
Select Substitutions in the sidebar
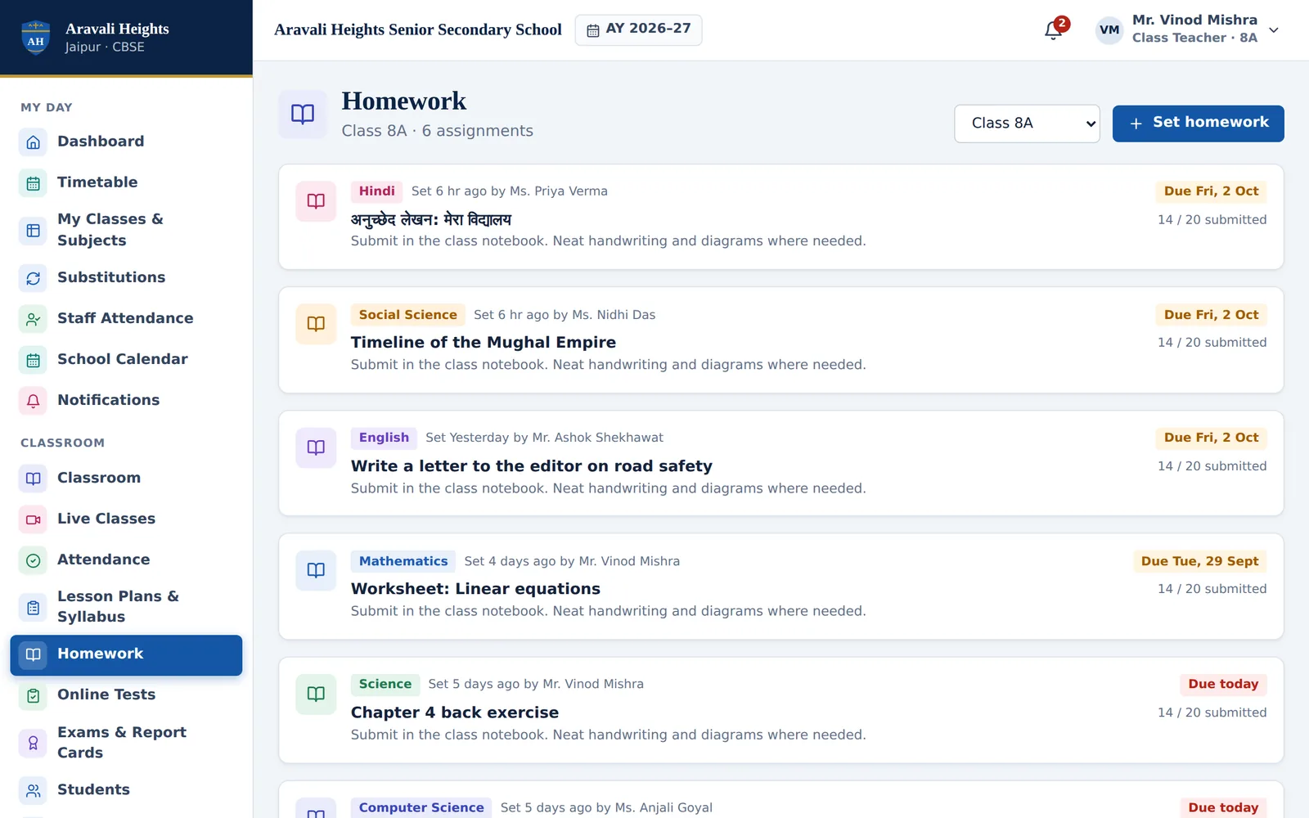click(x=126, y=277)
